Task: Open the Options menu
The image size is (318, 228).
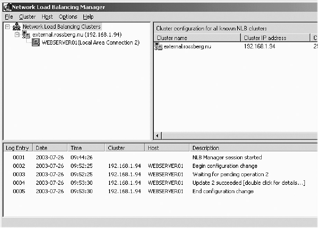Action: 68,17
